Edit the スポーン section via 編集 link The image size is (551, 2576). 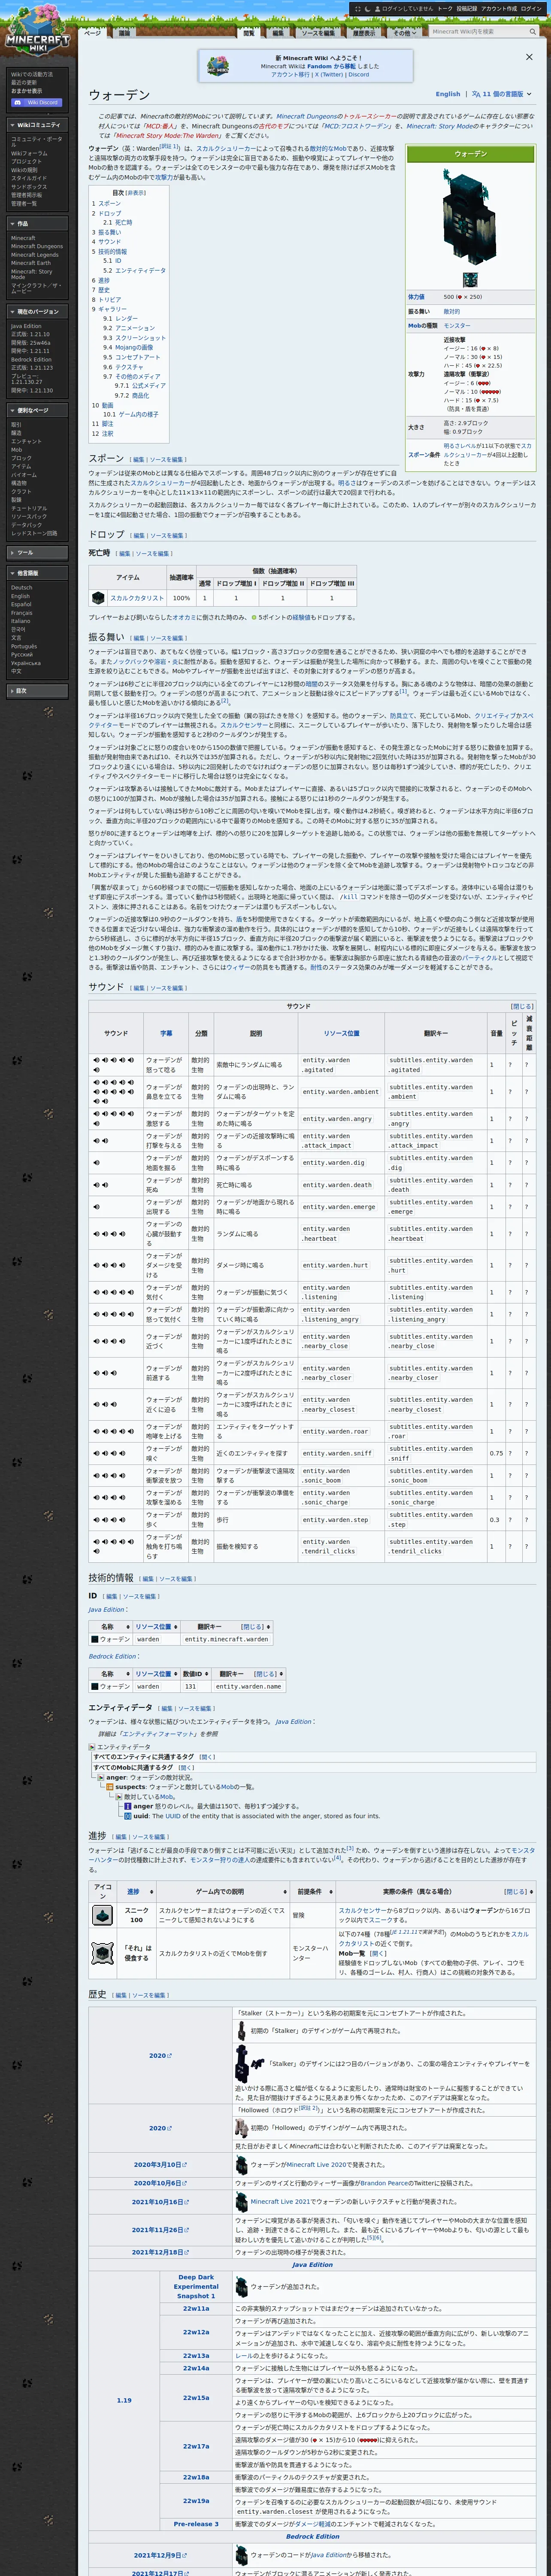click(139, 459)
